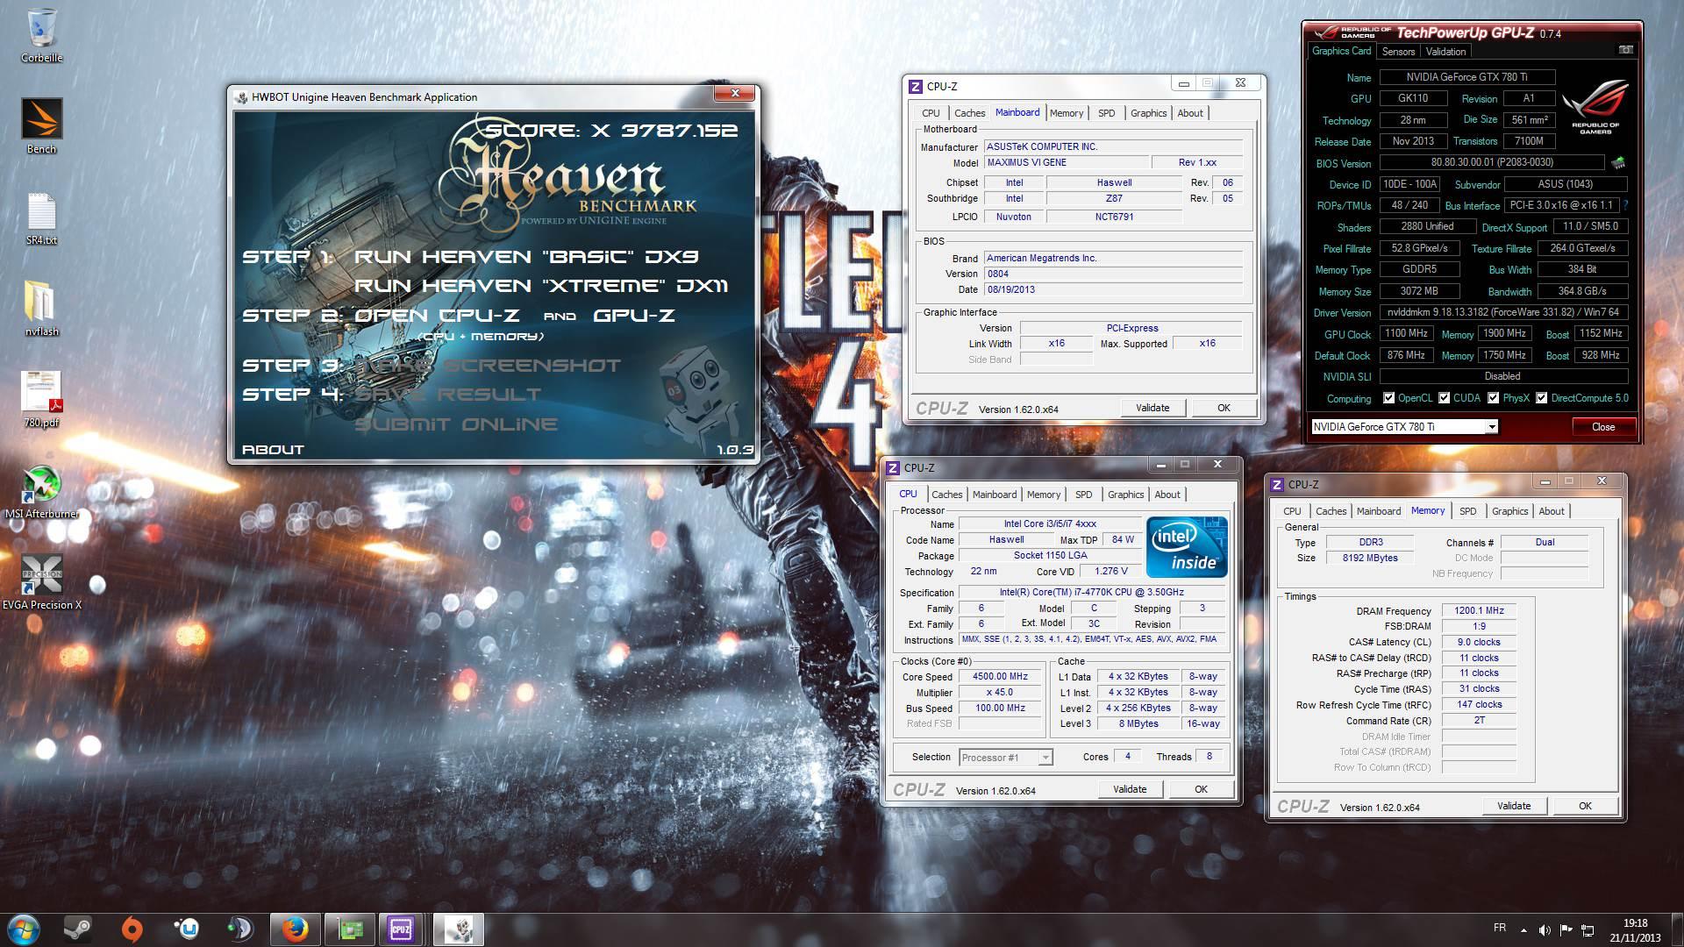
Task: Click the network tray icon
Action: point(1588,929)
